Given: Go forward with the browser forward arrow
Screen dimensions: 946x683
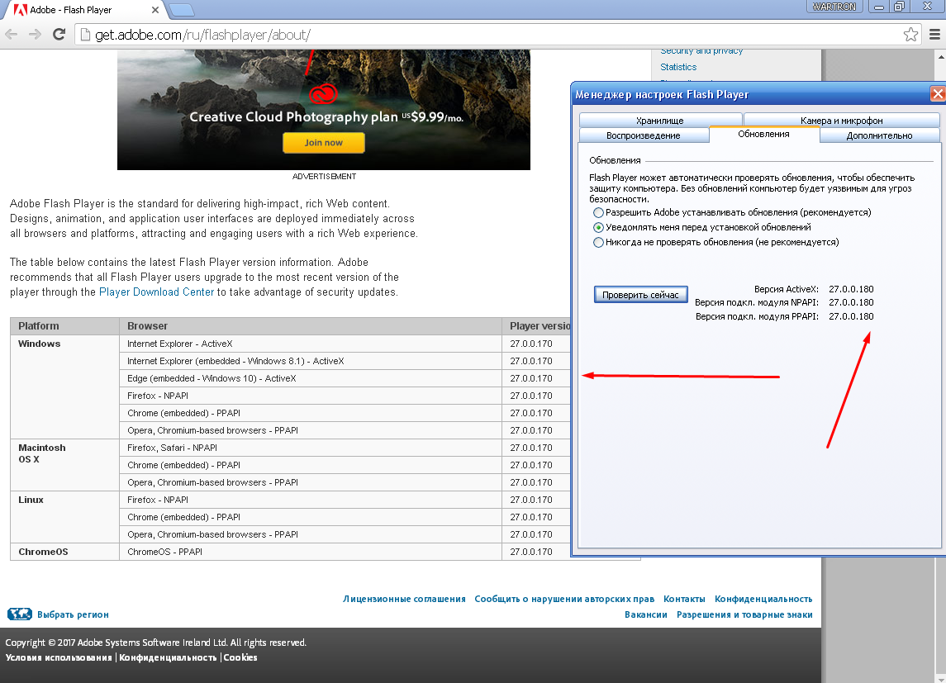Looking at the screenshot, I should (35, 35).
